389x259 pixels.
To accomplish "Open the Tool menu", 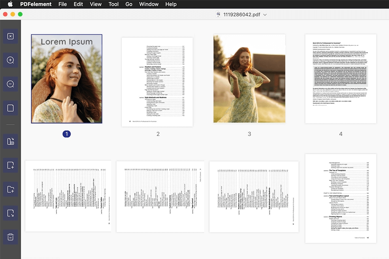I will point(113,4).
